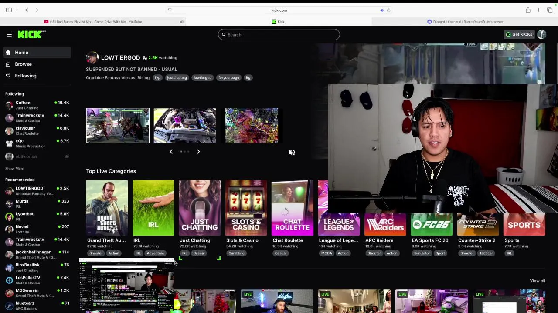The height and width of the screenshot is (313, 558).
Task: Click the justchatting tag
Action: click(177, 77)
